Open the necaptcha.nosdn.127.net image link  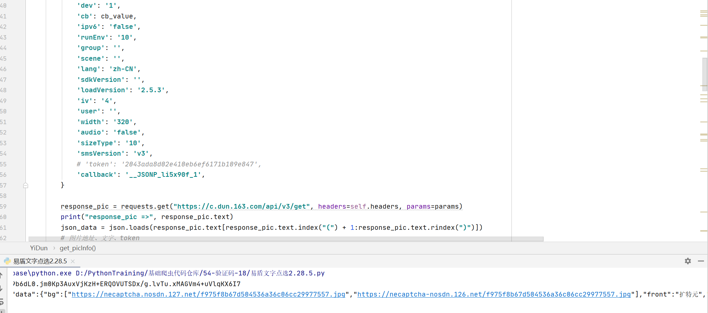click(208, 294)
